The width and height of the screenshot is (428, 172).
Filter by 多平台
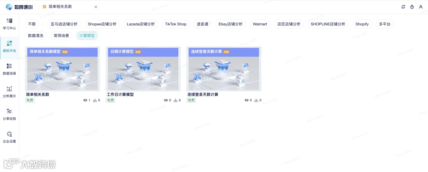click(x=384, y=24)
